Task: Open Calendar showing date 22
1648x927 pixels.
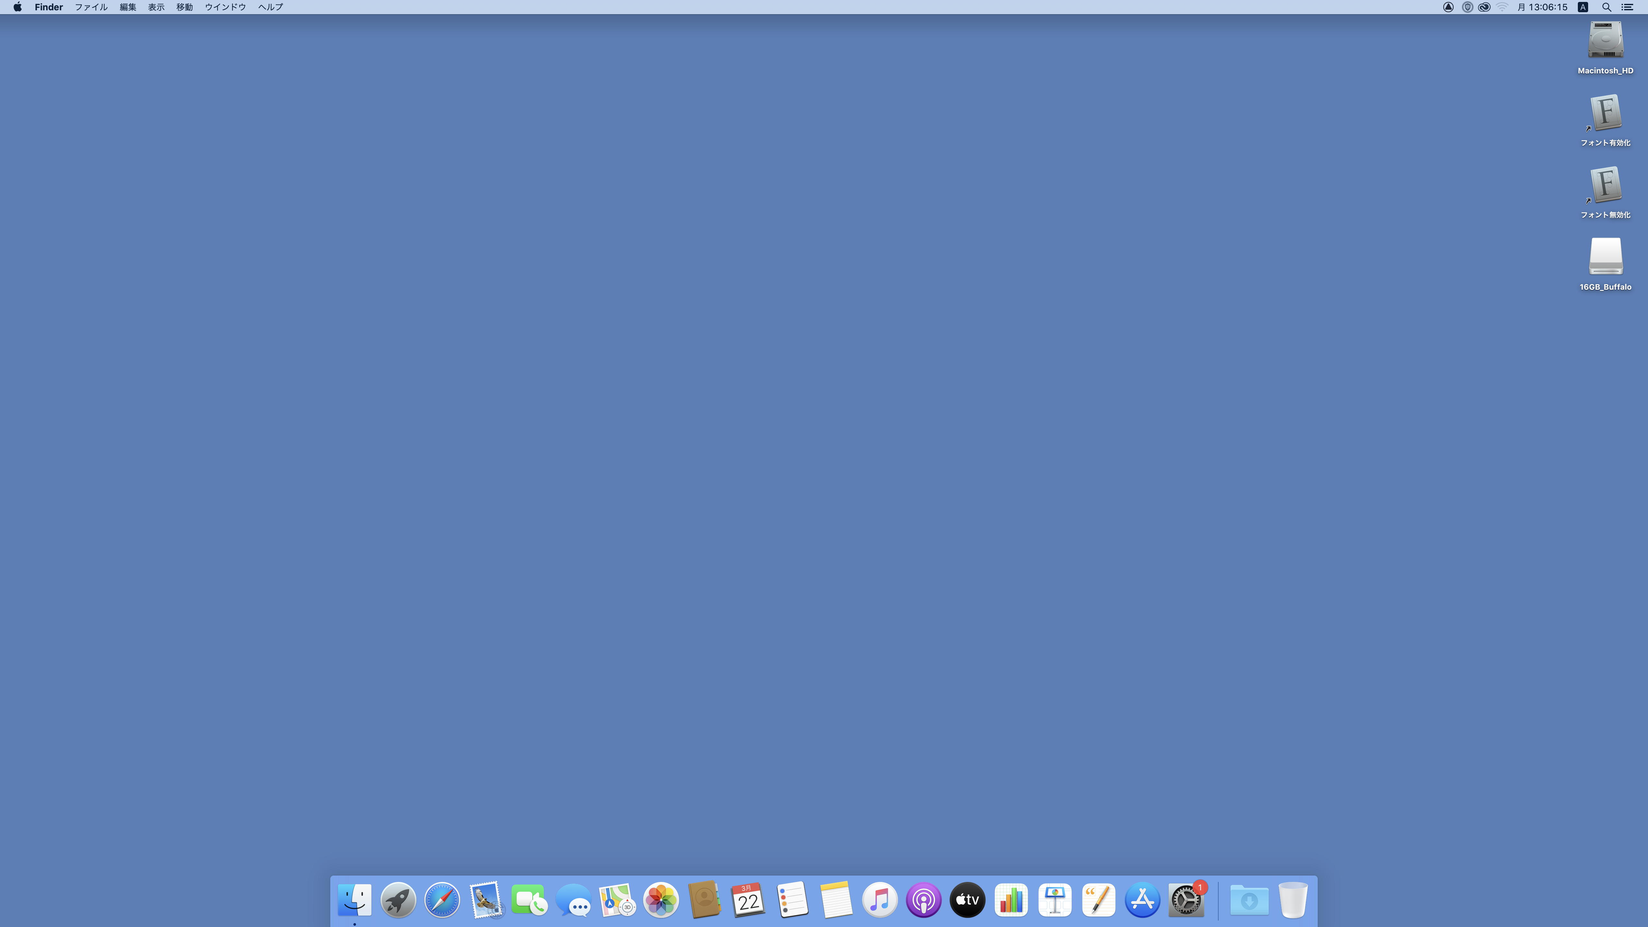Action: tap(748, 900)
